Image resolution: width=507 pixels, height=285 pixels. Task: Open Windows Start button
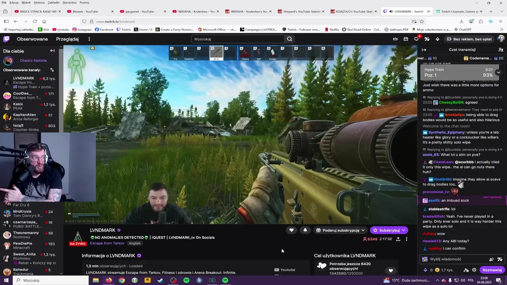(x=6, y=280)
